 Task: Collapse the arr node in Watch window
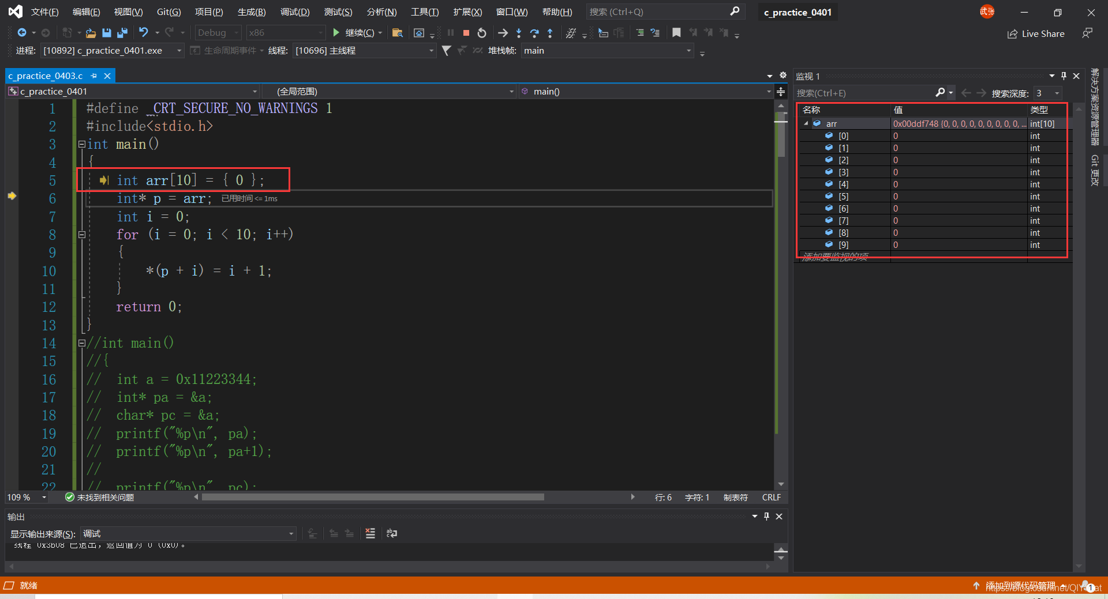click(806, 123)
